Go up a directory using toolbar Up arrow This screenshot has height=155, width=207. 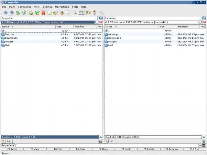coord(12,13)
